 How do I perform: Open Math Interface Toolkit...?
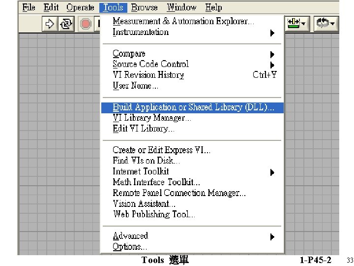click(x=192, y=182)
